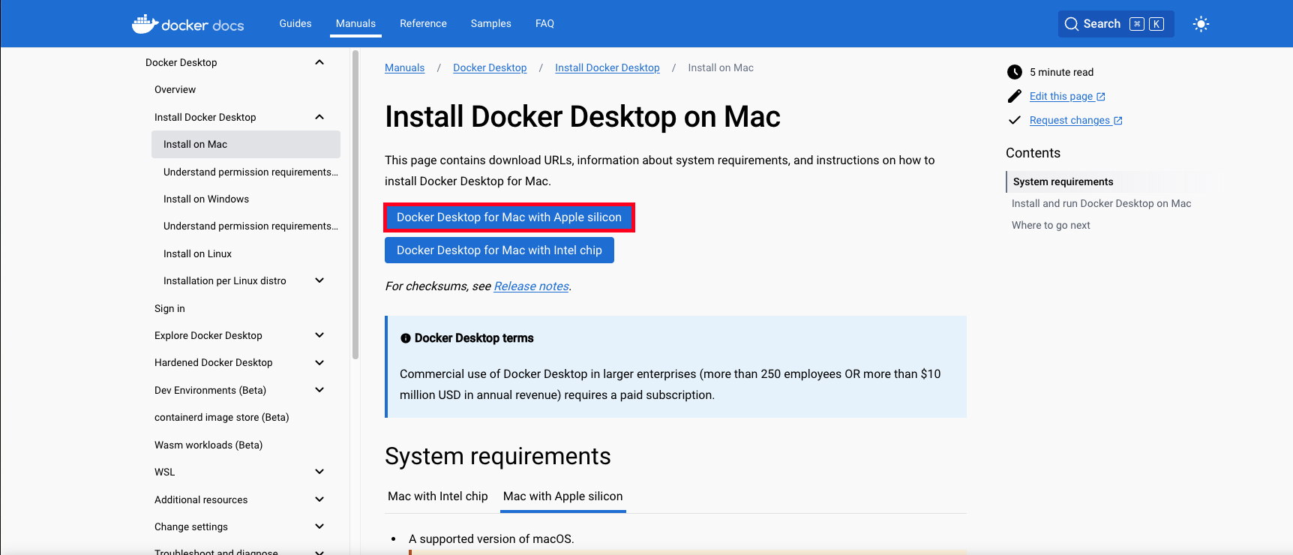Open Install on Linux in the sidebar
The height and width of the screenshot is (555, 1293).
point(197,253)
